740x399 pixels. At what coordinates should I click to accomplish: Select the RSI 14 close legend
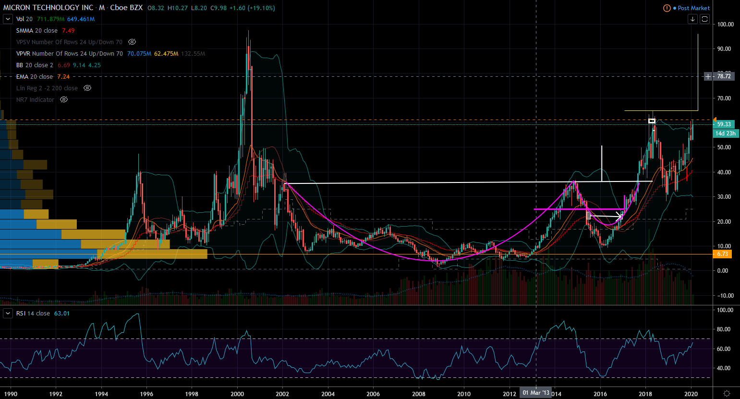(x=33, y=314)
